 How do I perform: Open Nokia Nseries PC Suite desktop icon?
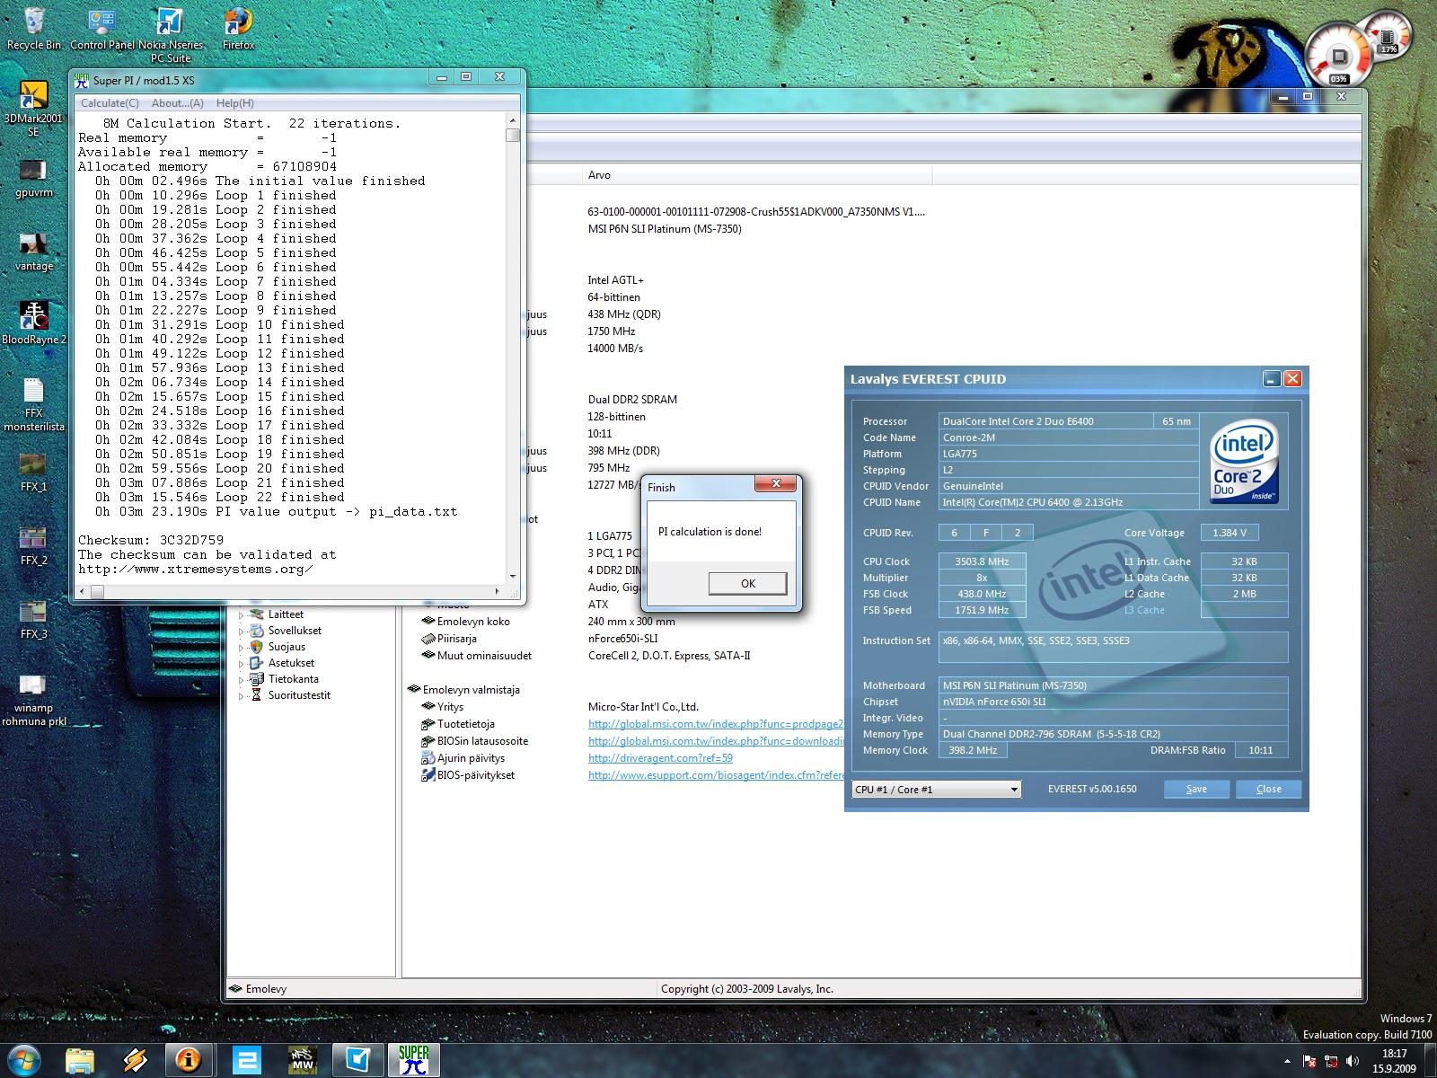point(170,35)
